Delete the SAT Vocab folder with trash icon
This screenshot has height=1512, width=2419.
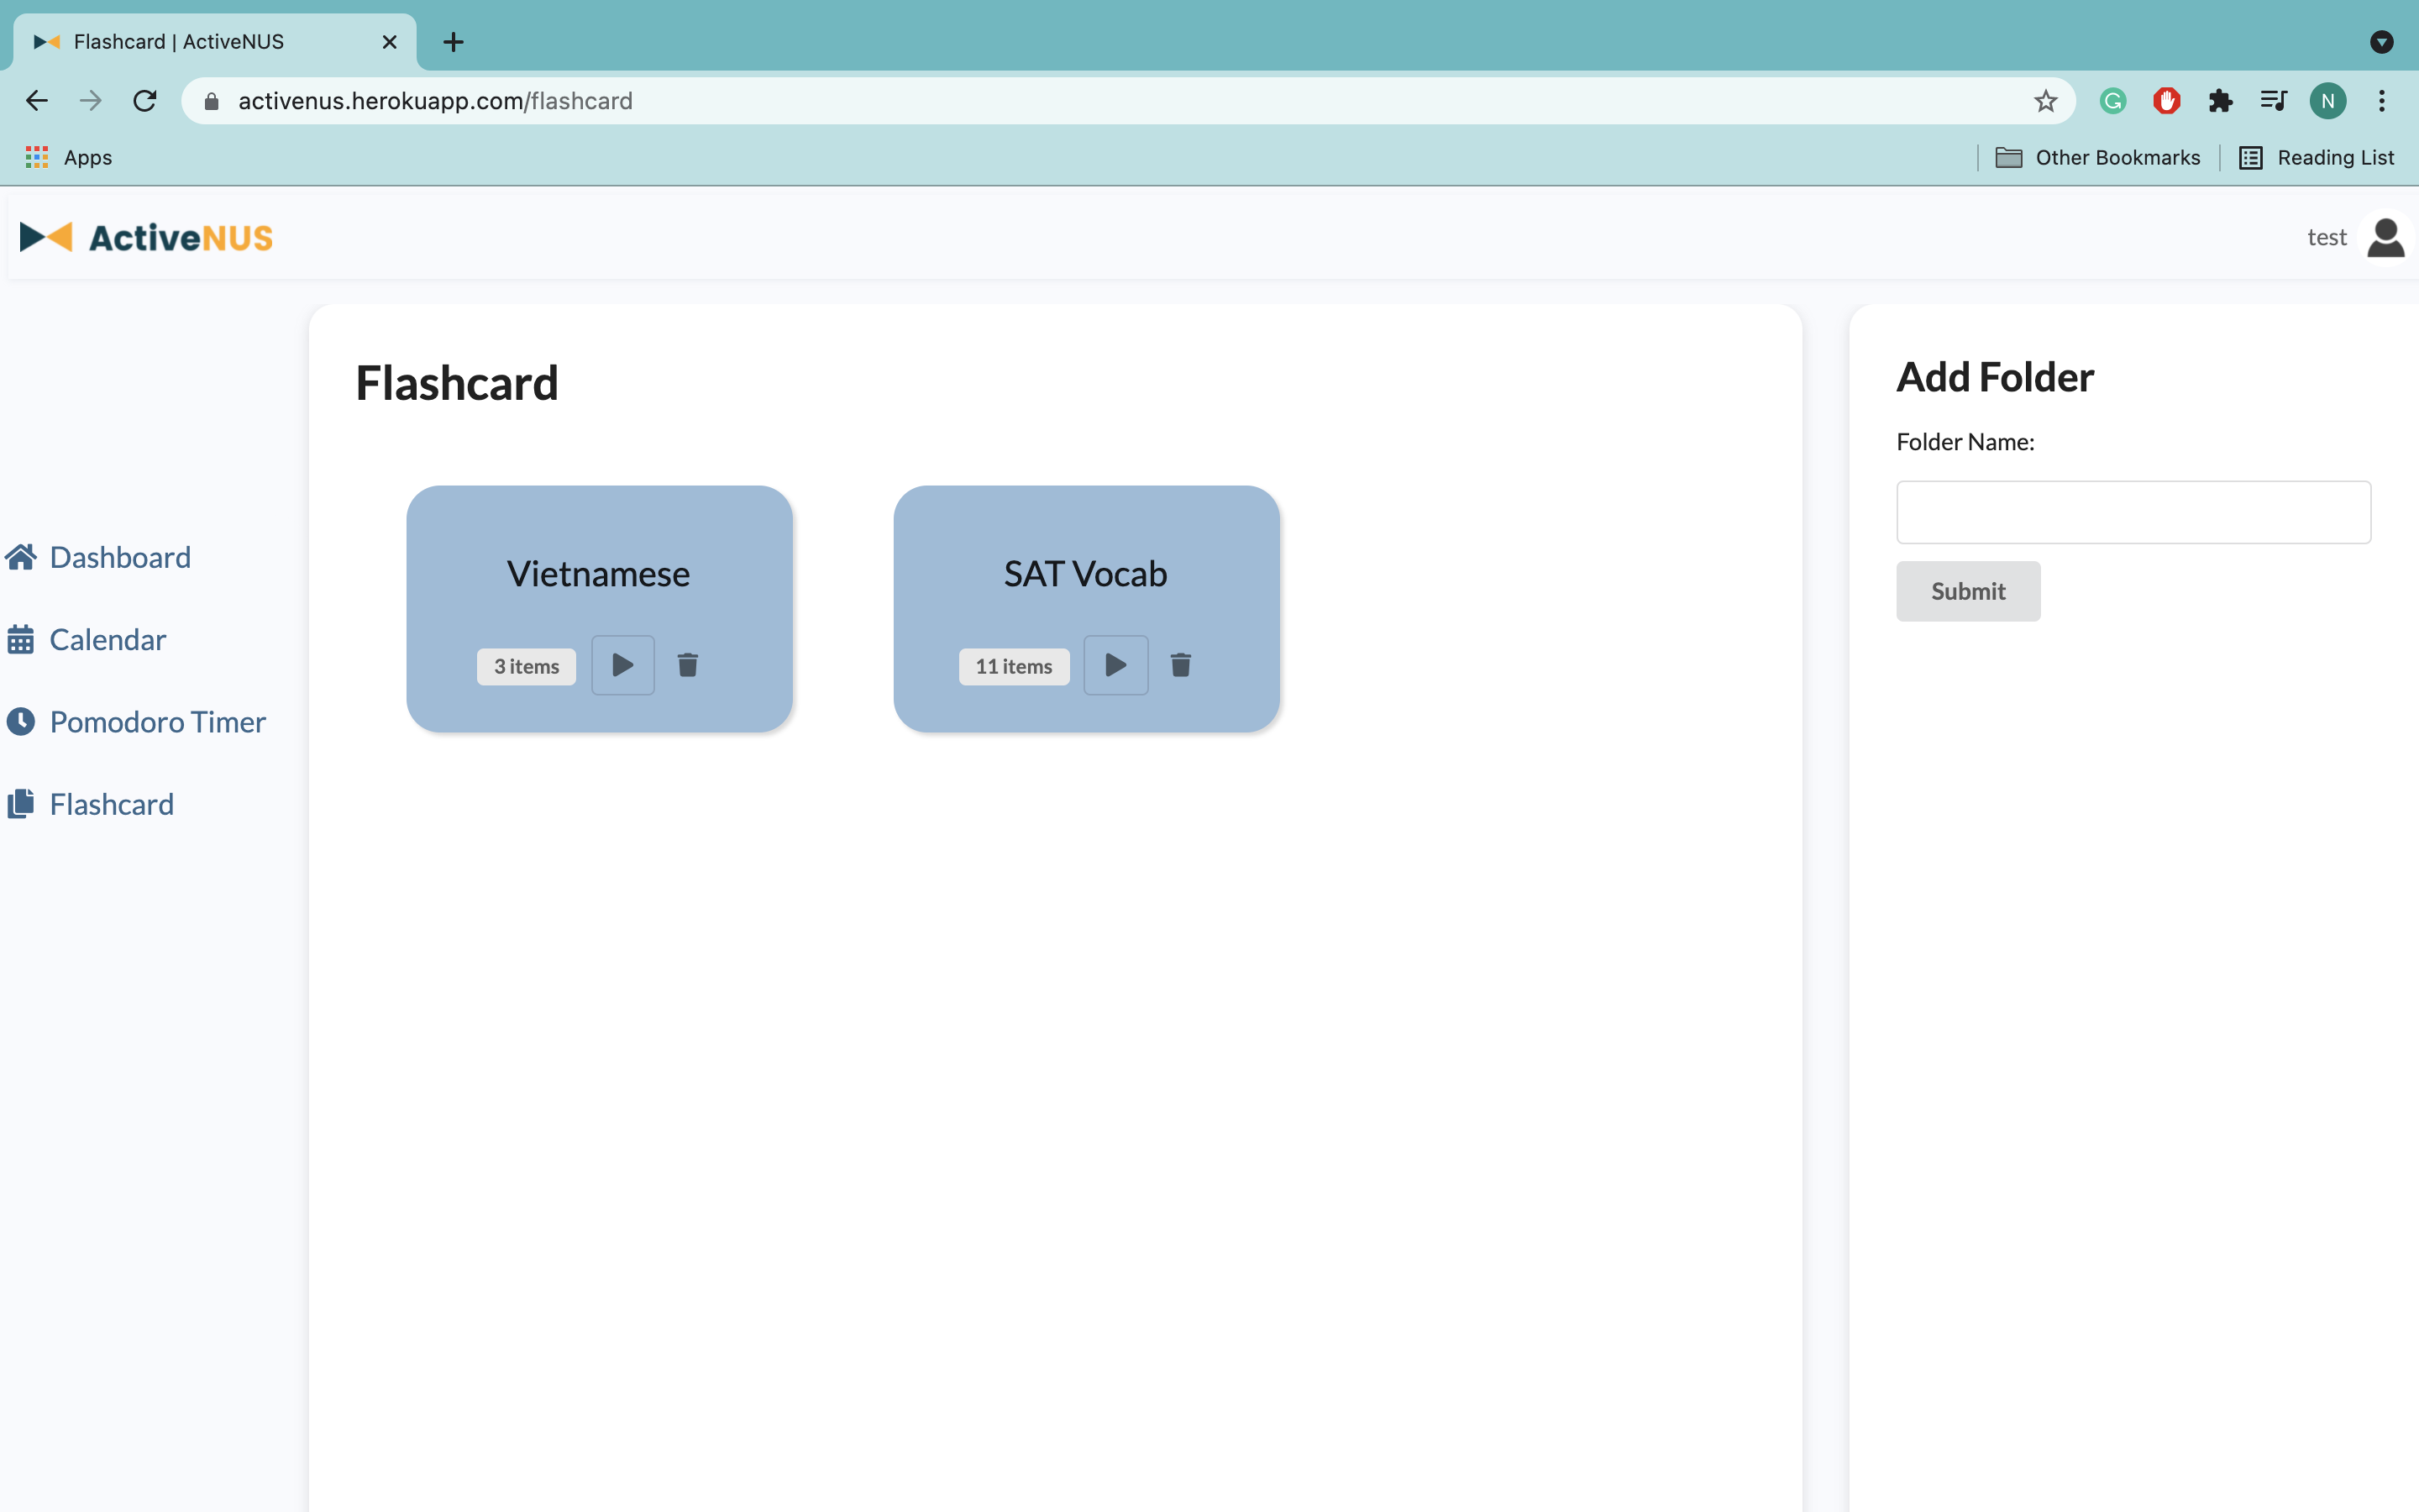pyautogui.click(x=1180, y=665)
